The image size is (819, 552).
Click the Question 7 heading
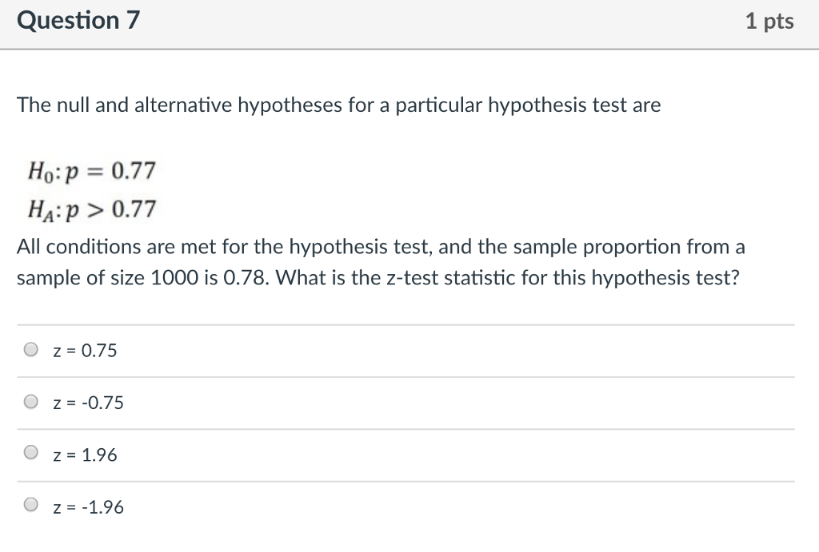point(78,20)
